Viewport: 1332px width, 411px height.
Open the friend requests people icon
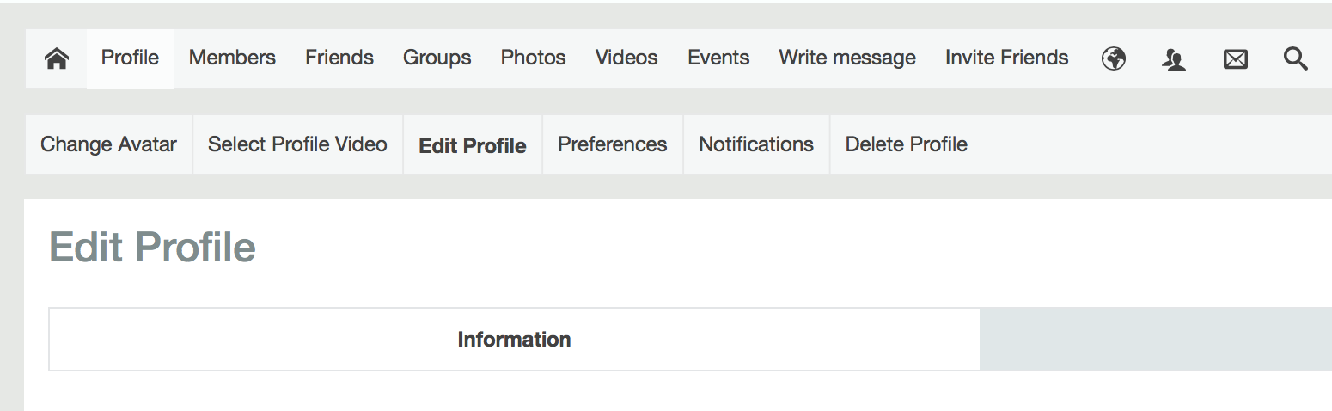point(1174,58)
